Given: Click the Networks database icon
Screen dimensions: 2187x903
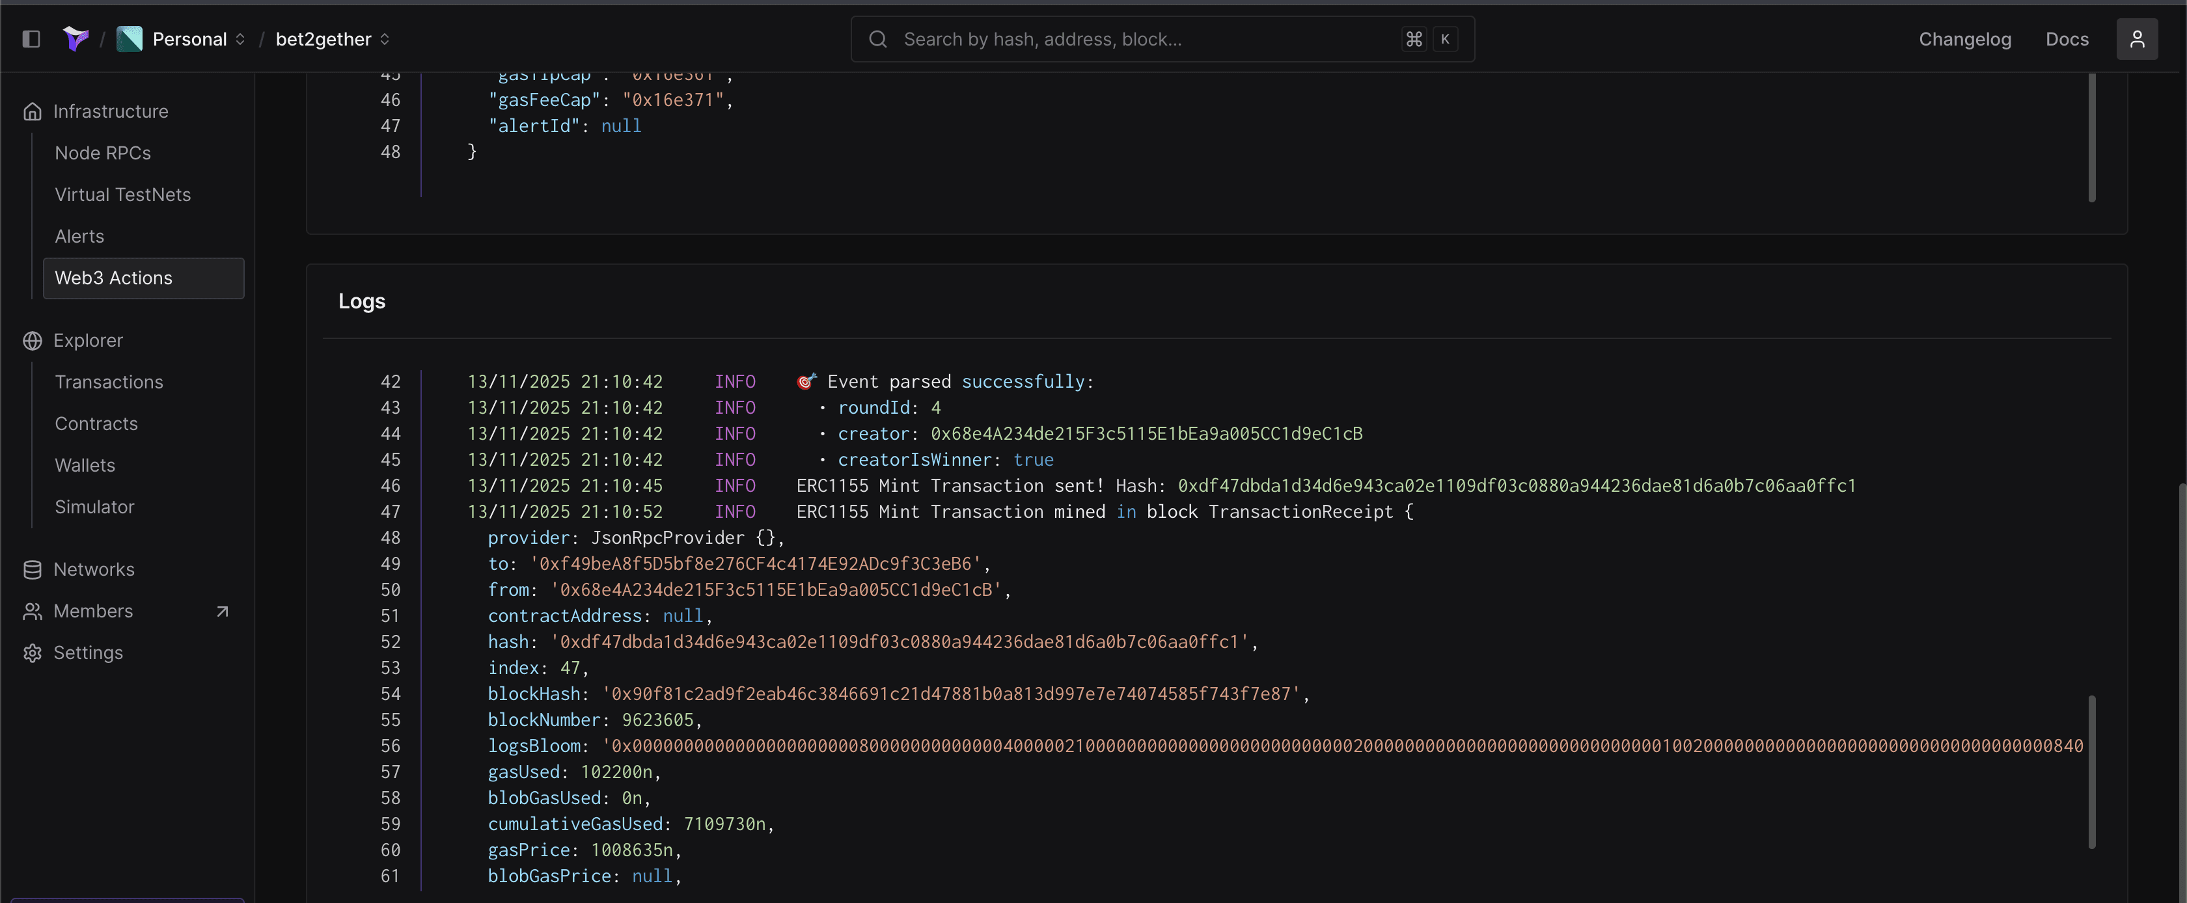Looking at the screenshot, I should point(33,569).
